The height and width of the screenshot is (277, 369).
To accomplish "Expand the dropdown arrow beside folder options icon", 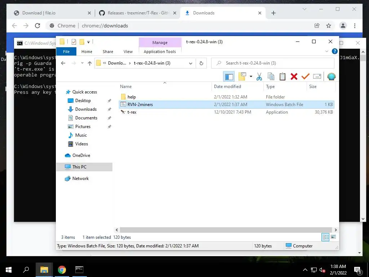I will point(251,76).
